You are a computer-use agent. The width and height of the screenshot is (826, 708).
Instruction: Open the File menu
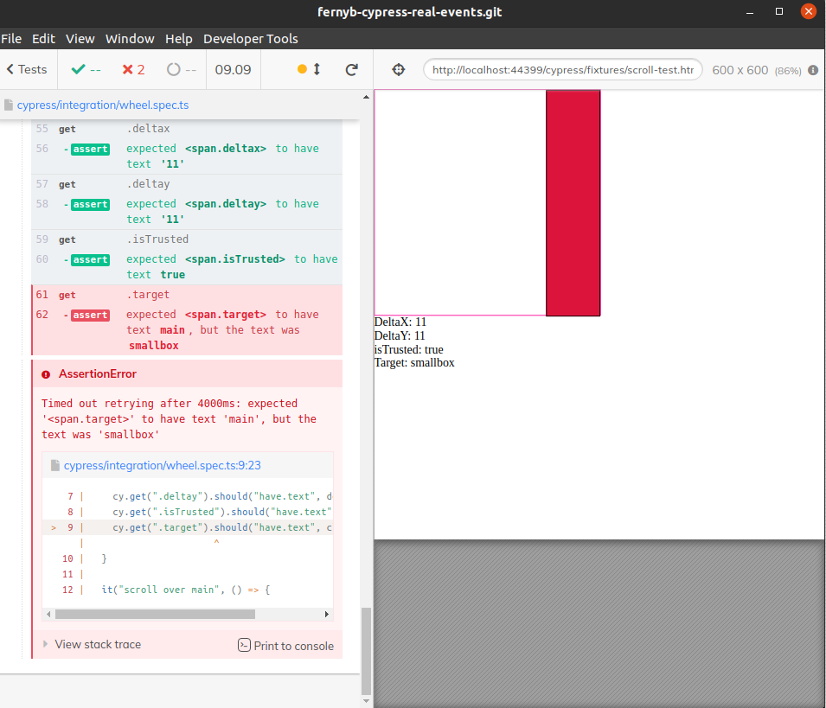pyautogui.click(x=11, y=39)
